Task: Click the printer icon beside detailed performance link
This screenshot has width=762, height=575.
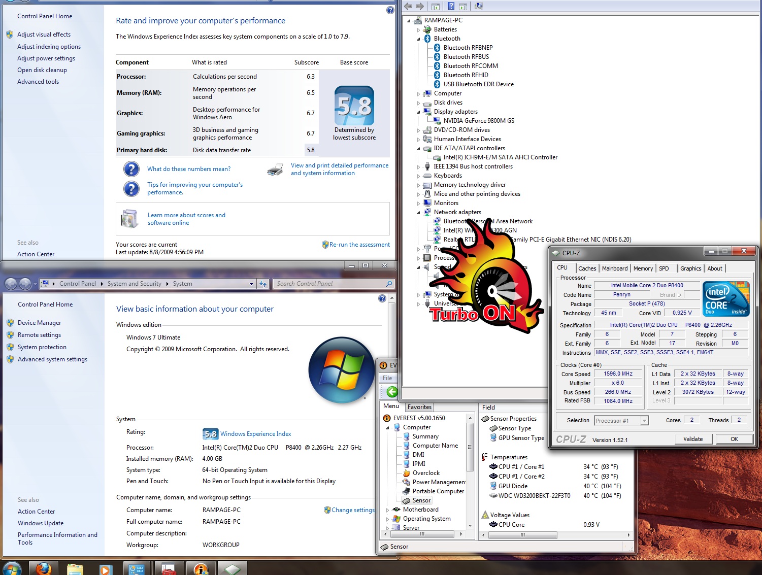Action: pyautogui.click(x=275, y=170)
